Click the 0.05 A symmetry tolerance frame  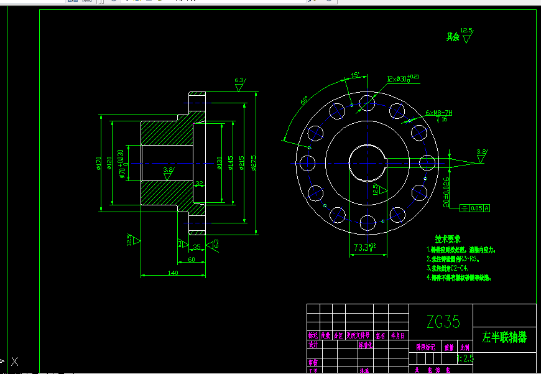474,208
